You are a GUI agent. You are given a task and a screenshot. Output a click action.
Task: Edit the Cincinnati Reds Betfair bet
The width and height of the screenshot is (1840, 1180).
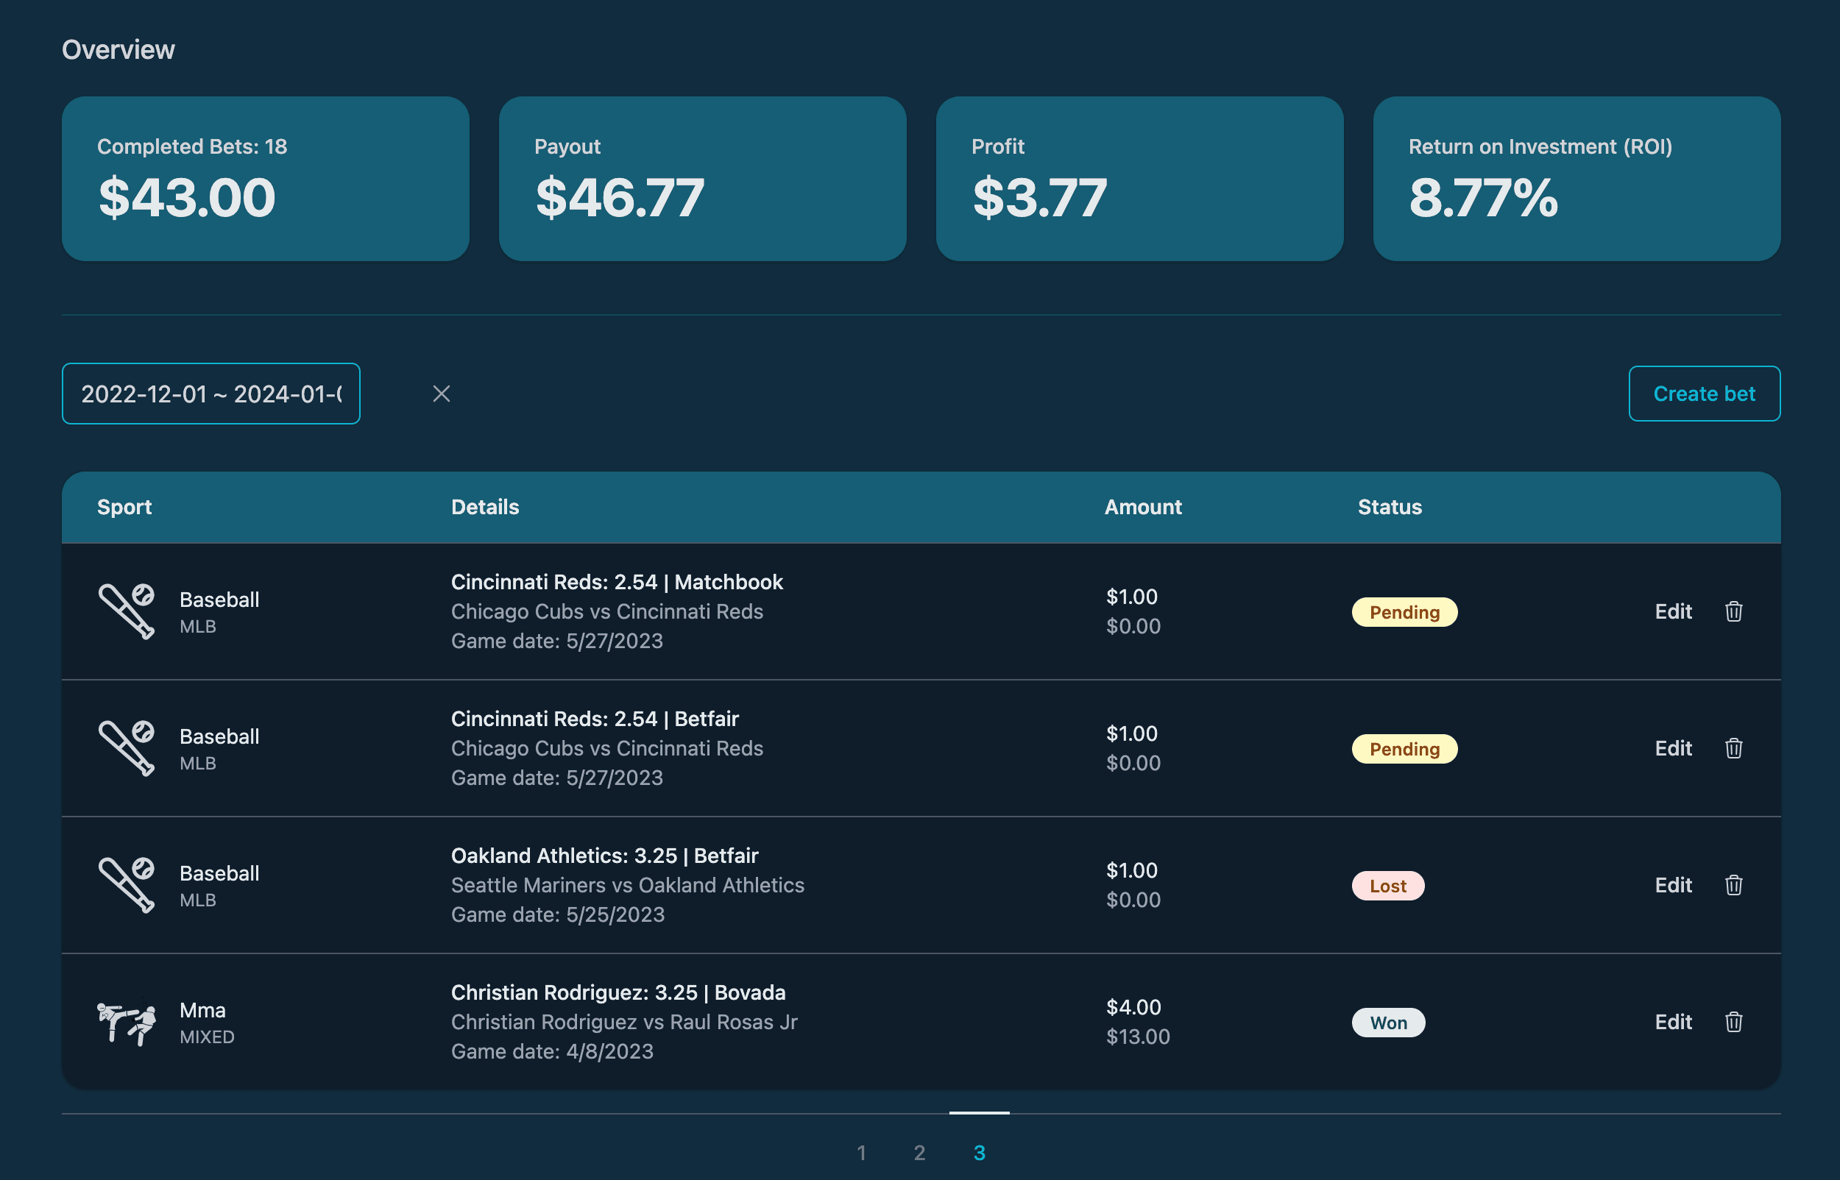(x=1672, y=748)
